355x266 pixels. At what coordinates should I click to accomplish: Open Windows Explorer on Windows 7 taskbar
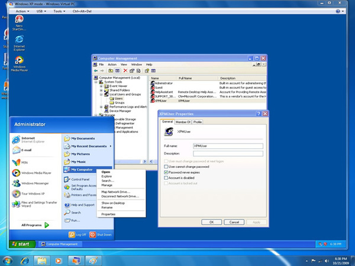coord(42,261)
